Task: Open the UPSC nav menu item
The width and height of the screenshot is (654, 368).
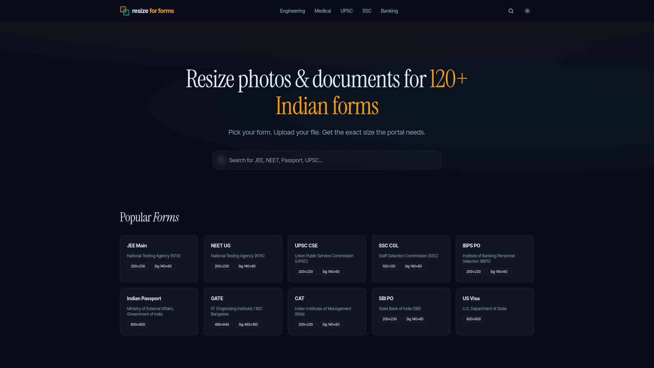Action: click(x=346, y=11)
